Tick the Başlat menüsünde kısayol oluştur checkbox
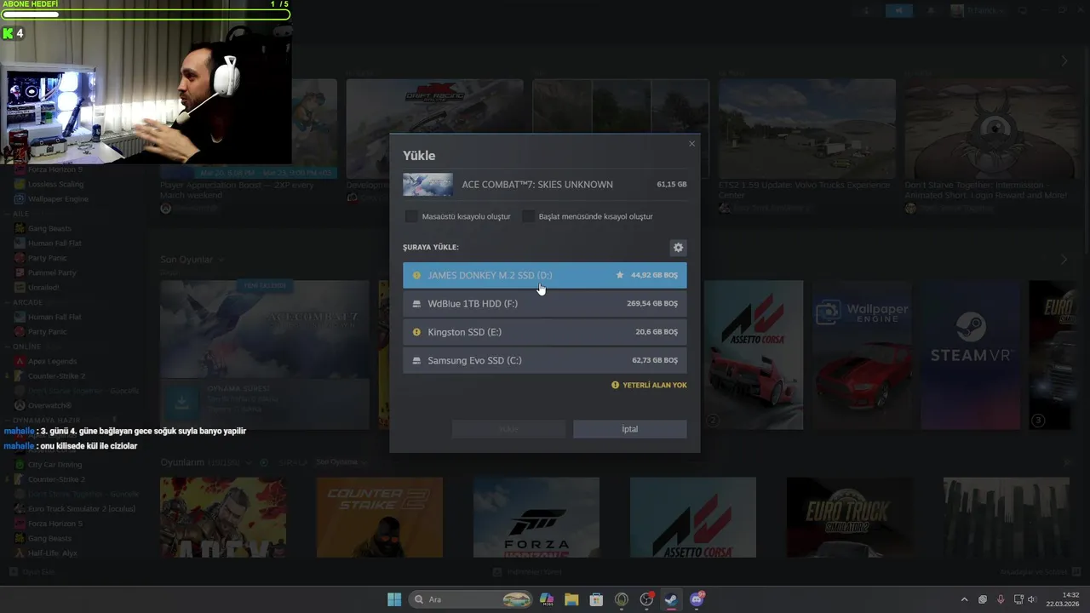1090x613 pixels. 528,216
